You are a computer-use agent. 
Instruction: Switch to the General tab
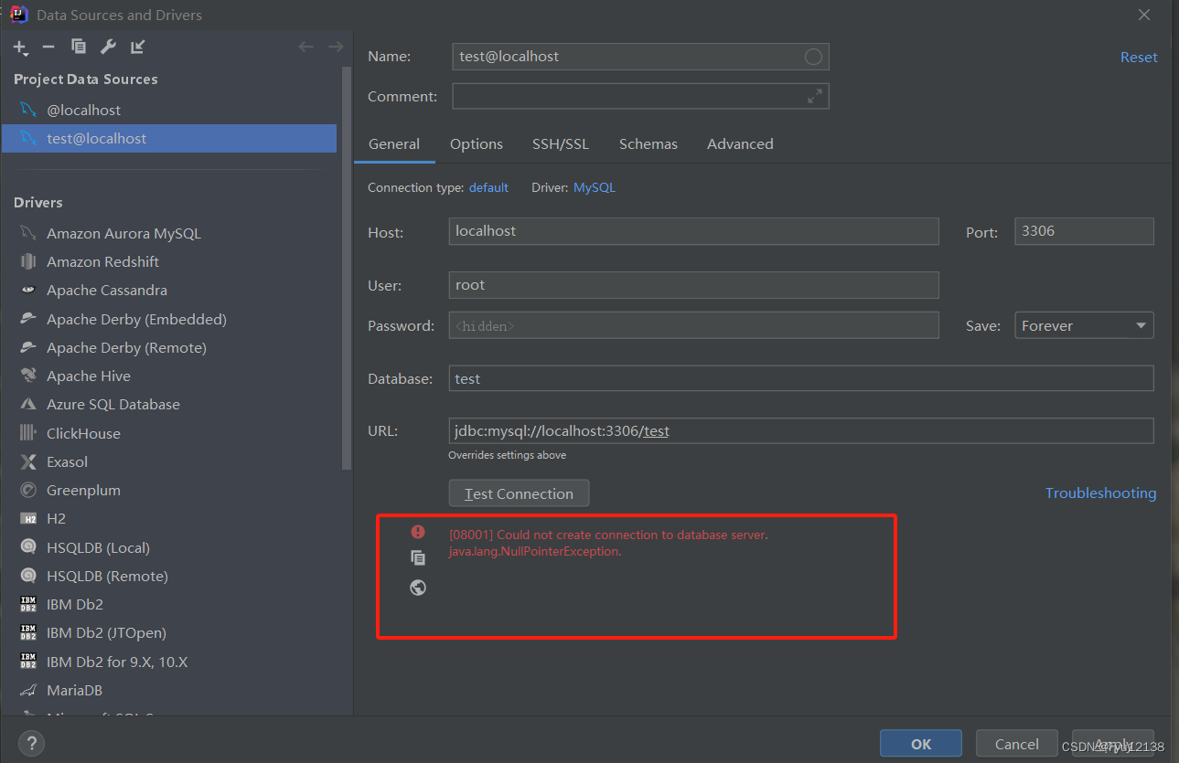[394, 144]
